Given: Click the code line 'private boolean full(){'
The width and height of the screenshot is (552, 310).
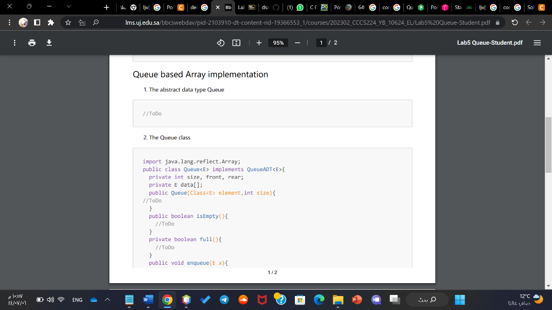Looking at the screenshot, I should pos(185,239).
